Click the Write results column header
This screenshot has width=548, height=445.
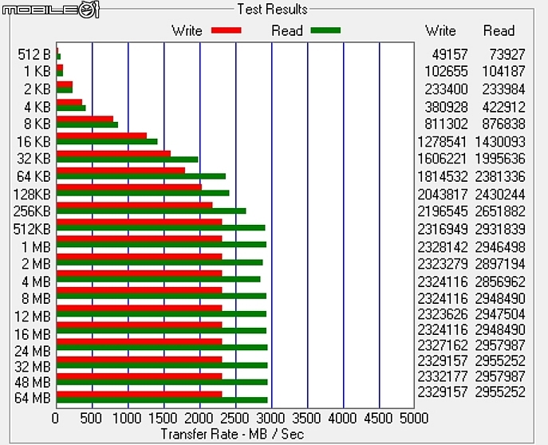click(x=440, y=31)
